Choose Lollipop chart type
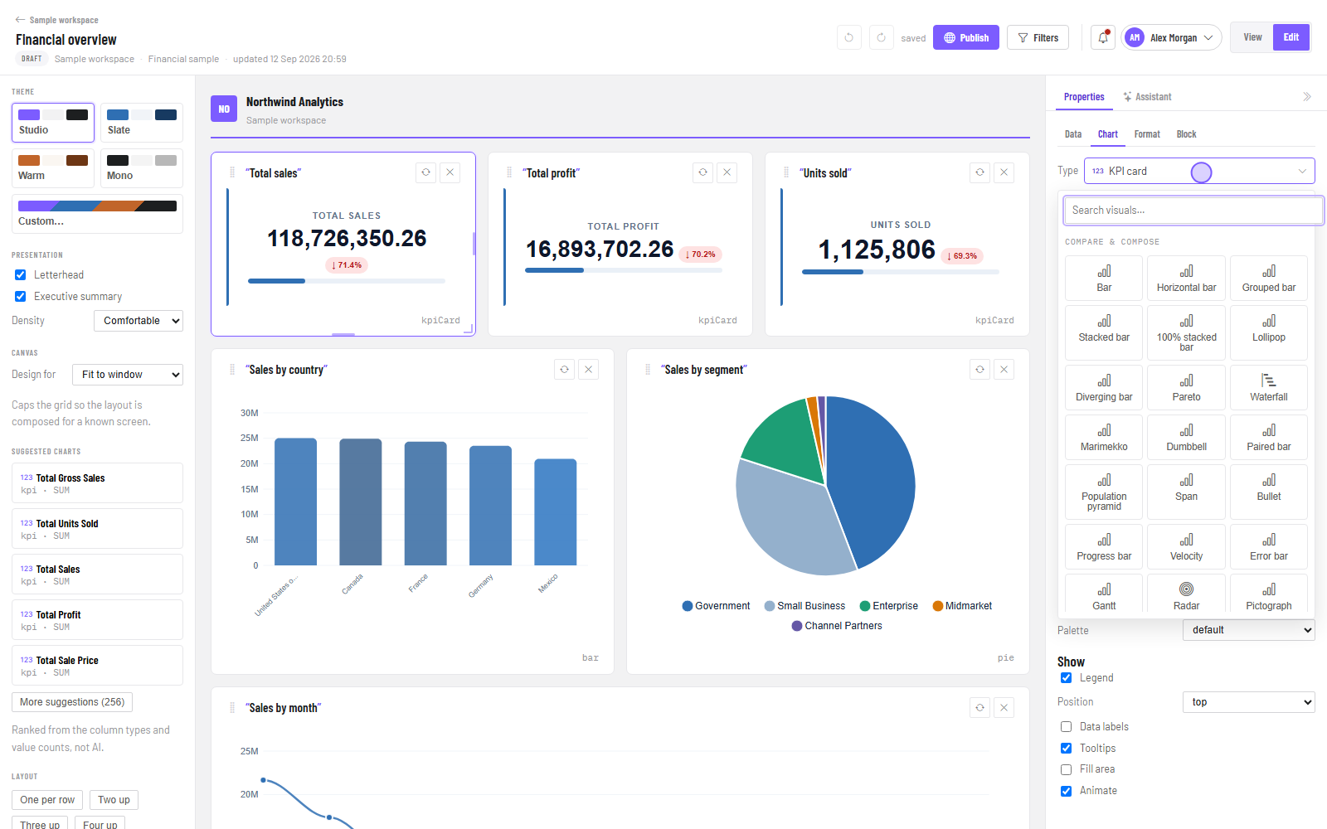The image size is (1327, 829). [x=1269, y=332]
